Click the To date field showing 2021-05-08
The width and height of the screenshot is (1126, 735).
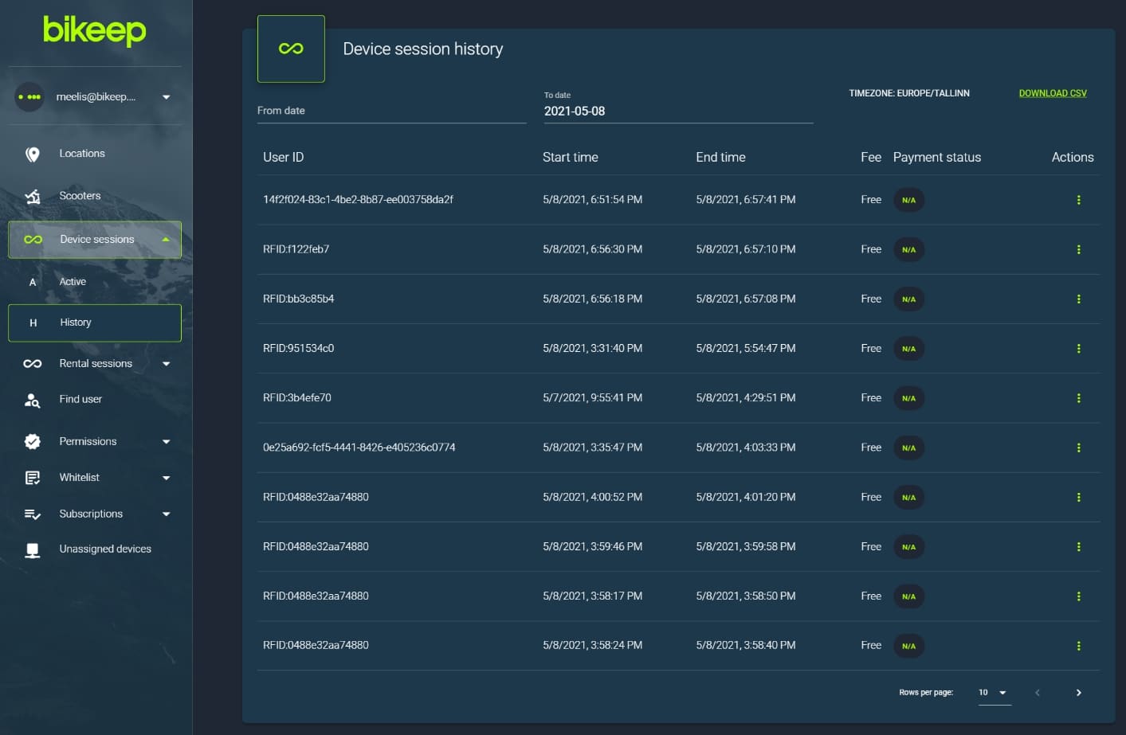click(x=678, y=111)
